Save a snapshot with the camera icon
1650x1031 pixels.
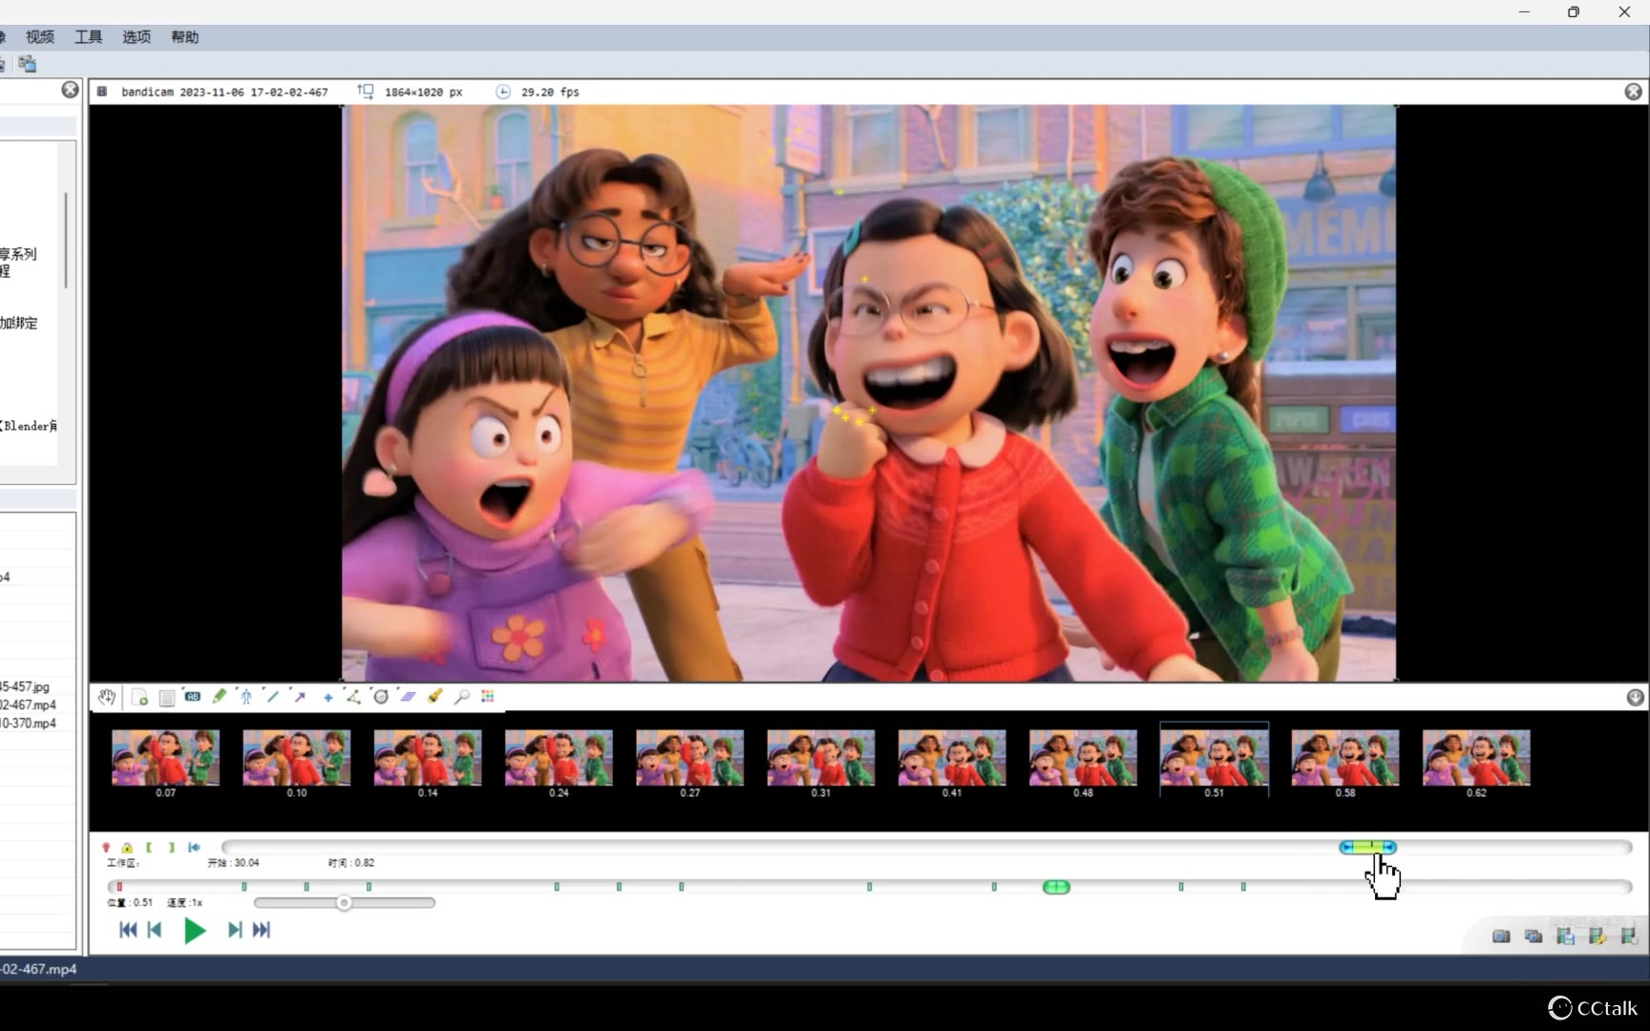[1501, 936]
